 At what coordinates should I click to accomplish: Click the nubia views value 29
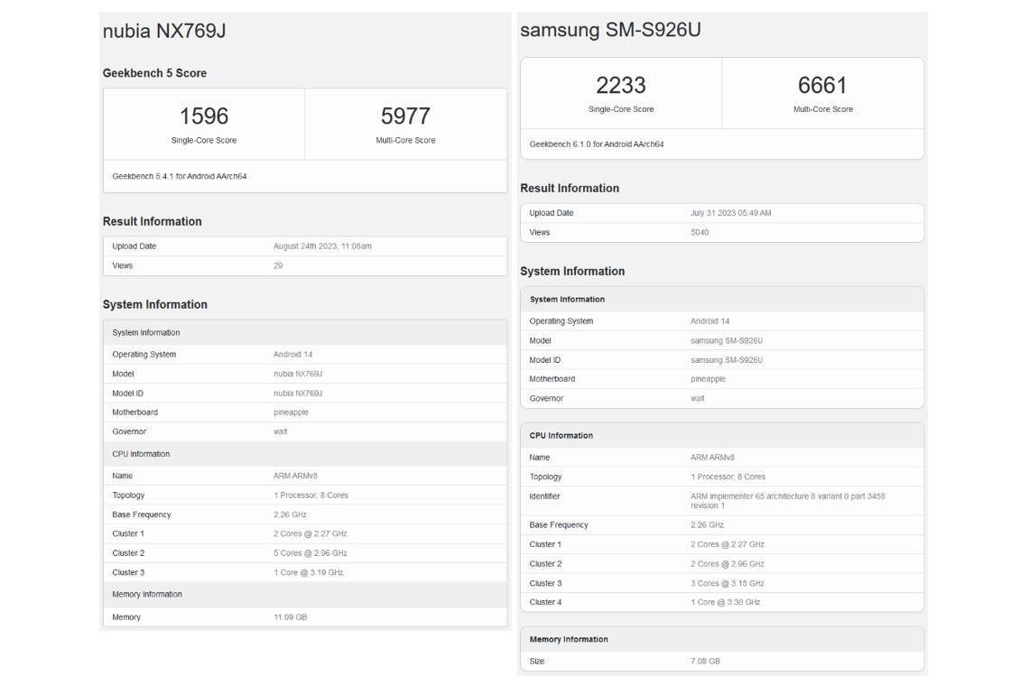point(278,266)
